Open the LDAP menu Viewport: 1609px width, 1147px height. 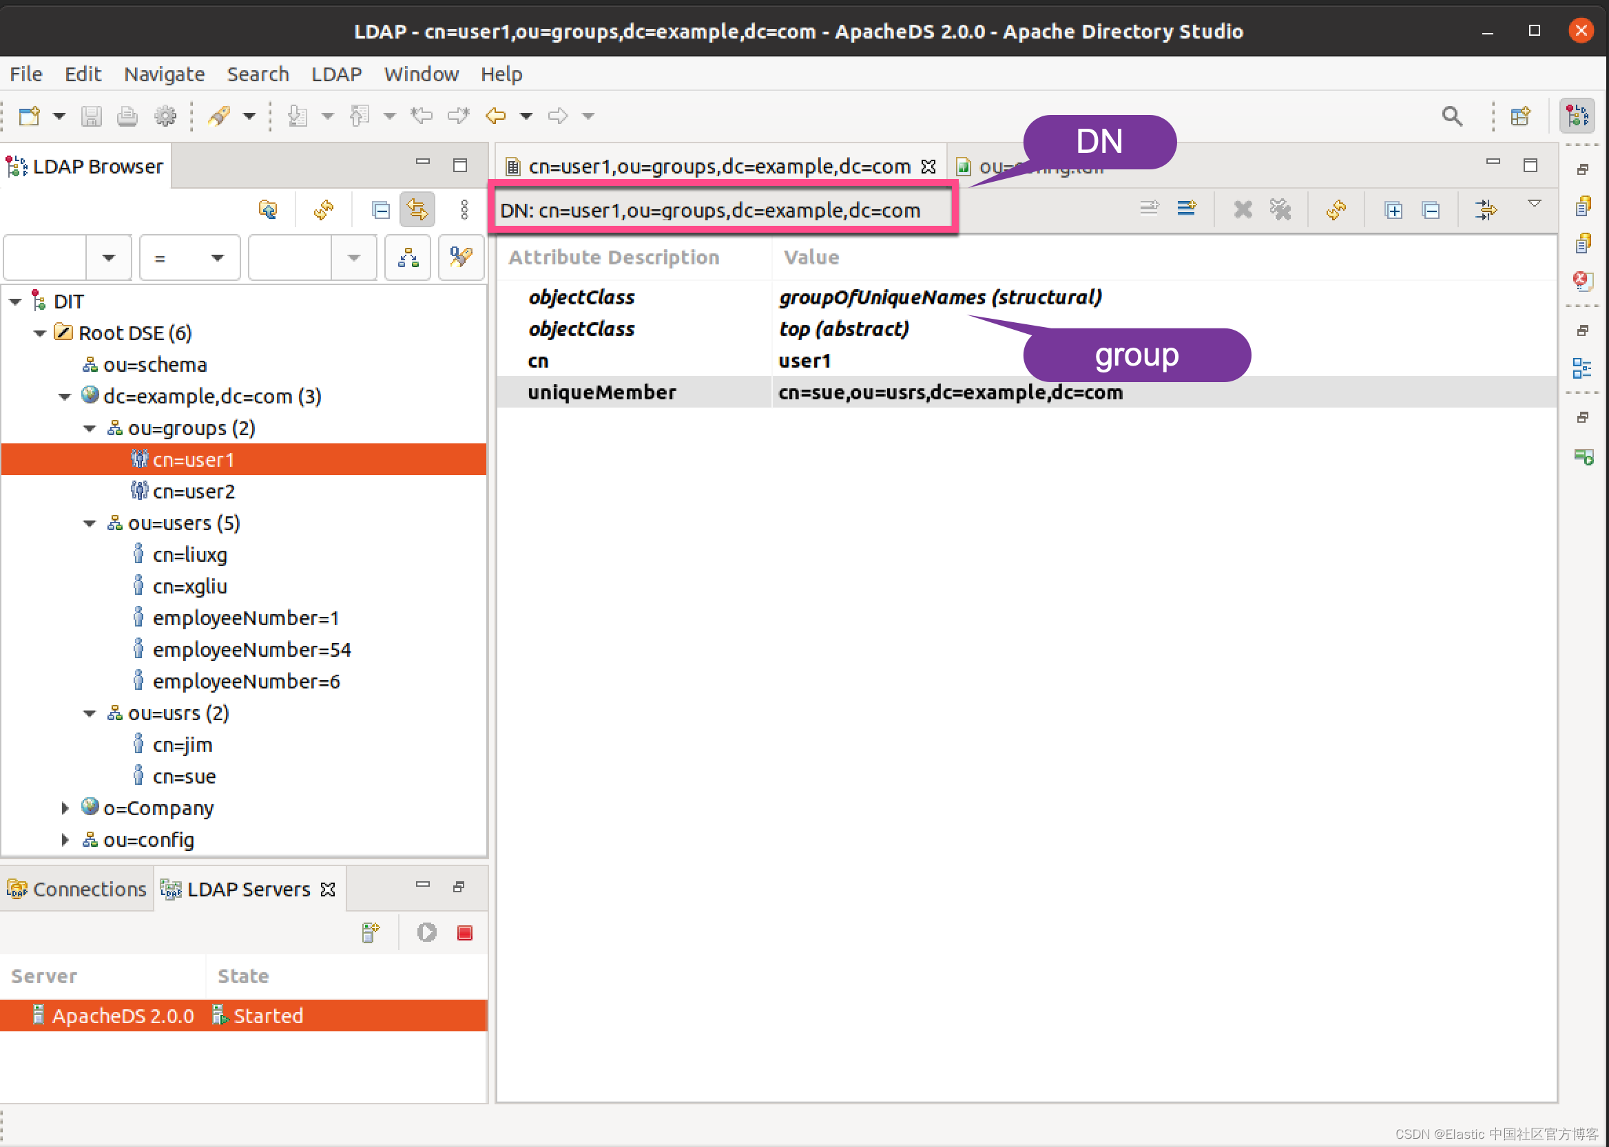click(335, 74)
